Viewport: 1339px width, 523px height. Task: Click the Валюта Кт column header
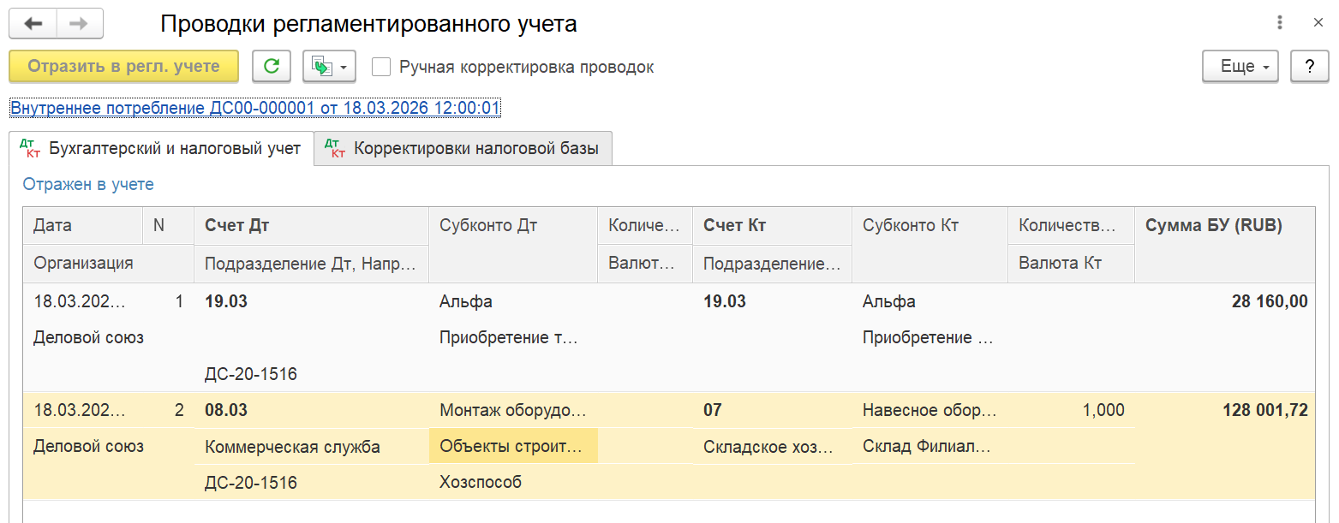point(1071,264)
